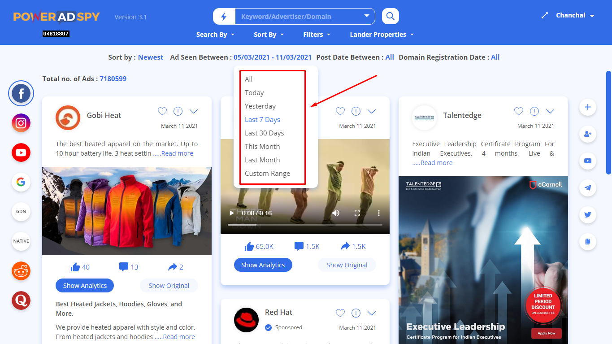Expand chevron on the video ad card
612x344 pixels.
[372, 111]
